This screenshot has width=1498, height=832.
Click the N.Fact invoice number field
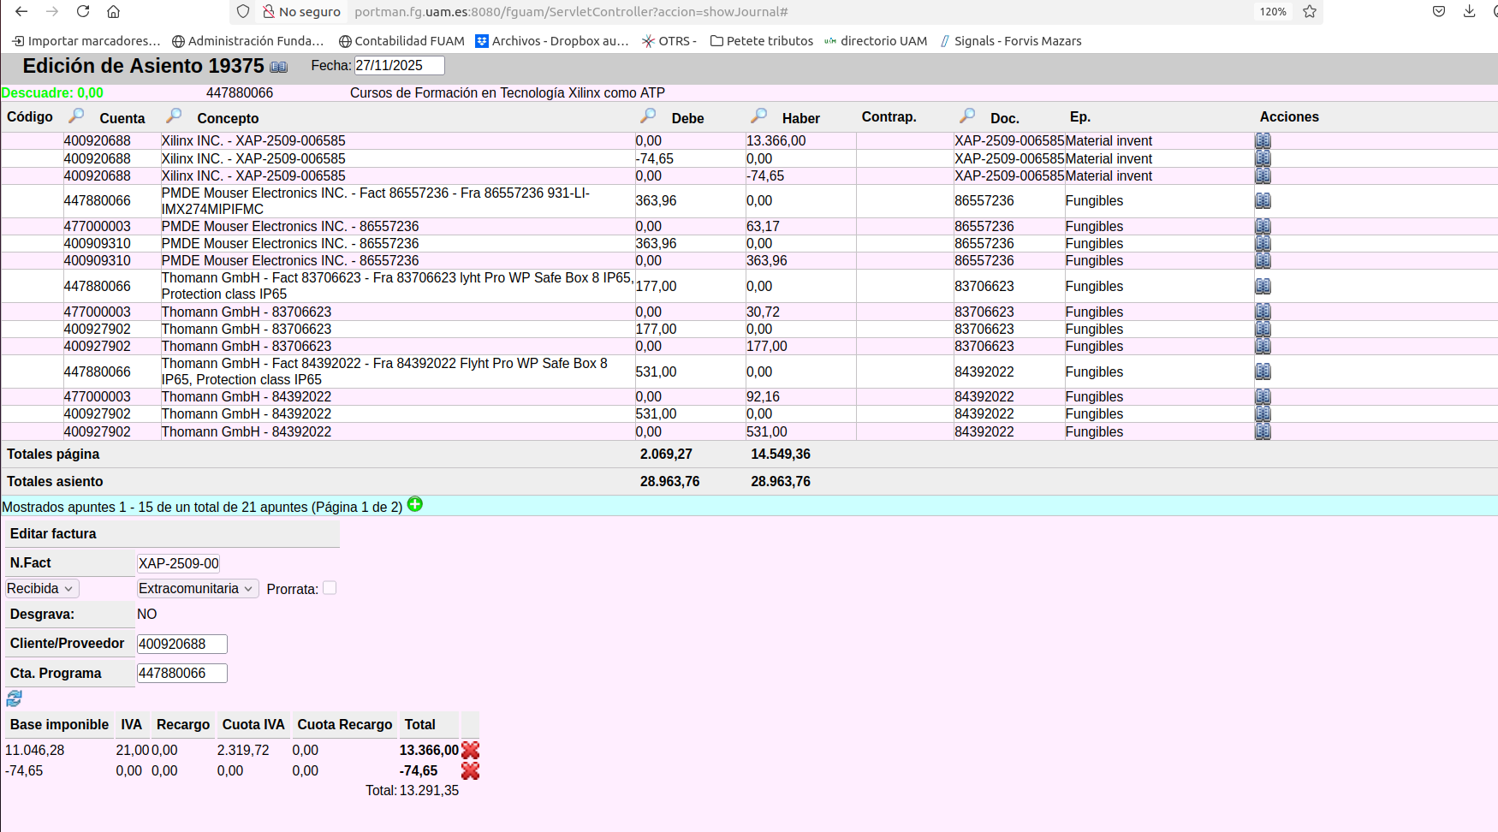(x=179, y=563)
